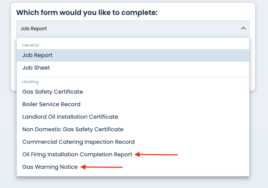Viewport: 268px width, 188px height.
Task: Select Non Domestic Gas Safety Certificate
Action: click(73, 130)
